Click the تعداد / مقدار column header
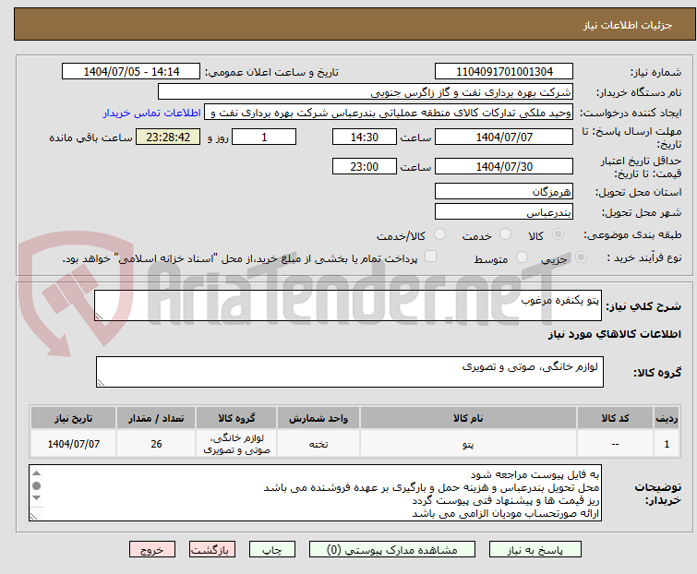 [156, 418]
